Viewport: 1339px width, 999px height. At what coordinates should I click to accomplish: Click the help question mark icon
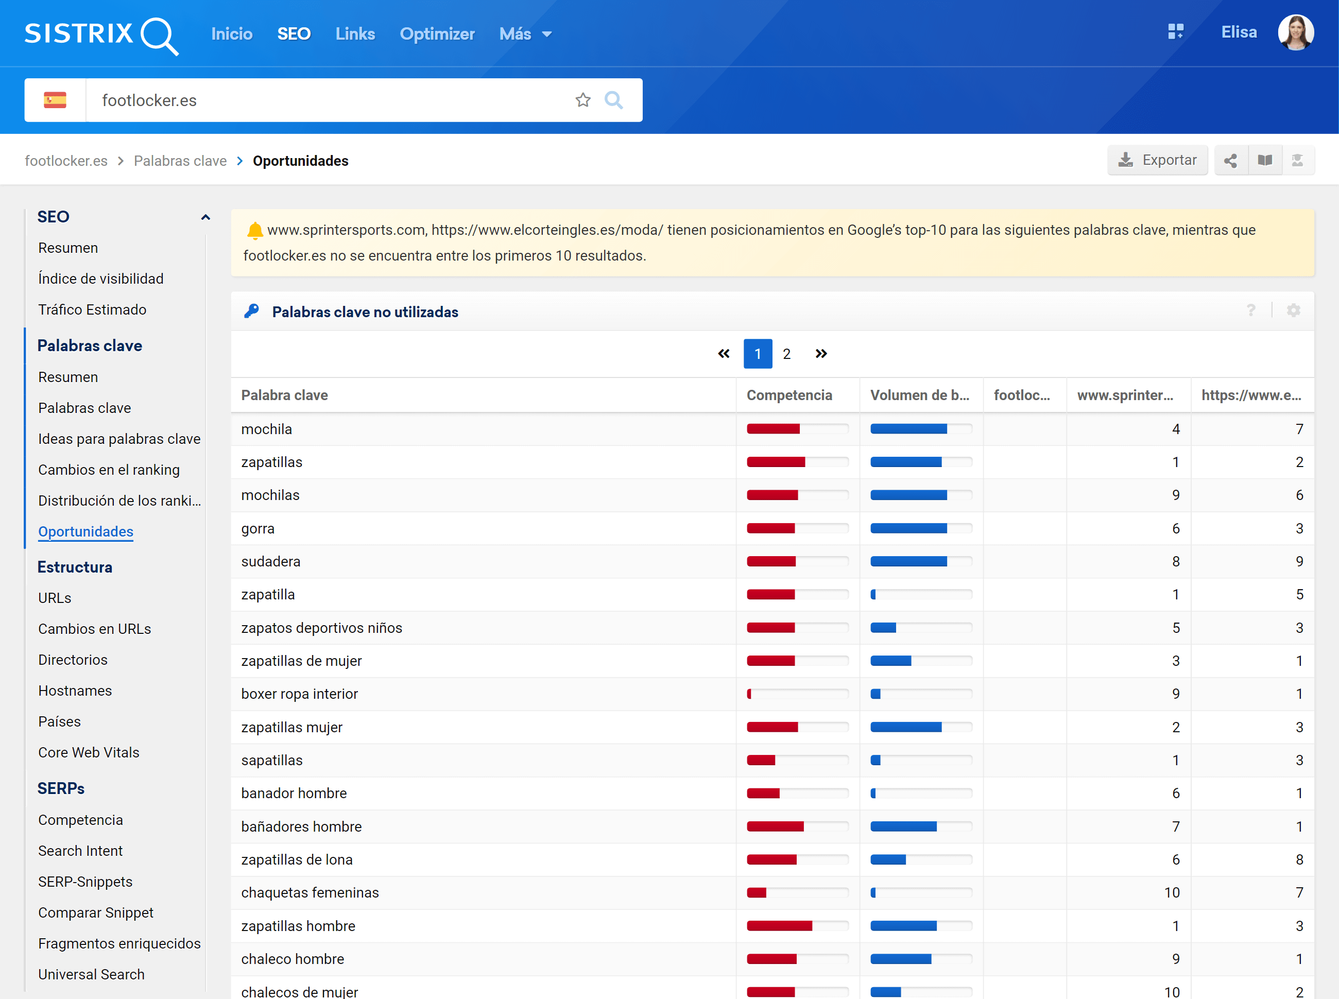pos(1253,312)
